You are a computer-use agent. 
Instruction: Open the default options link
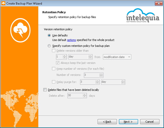(x=71, y=40)
